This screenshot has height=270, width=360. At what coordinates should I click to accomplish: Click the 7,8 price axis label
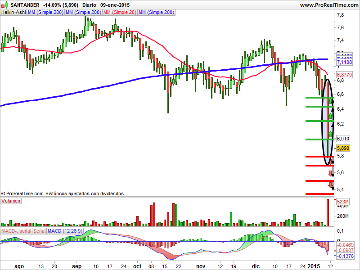click(341, 15)
